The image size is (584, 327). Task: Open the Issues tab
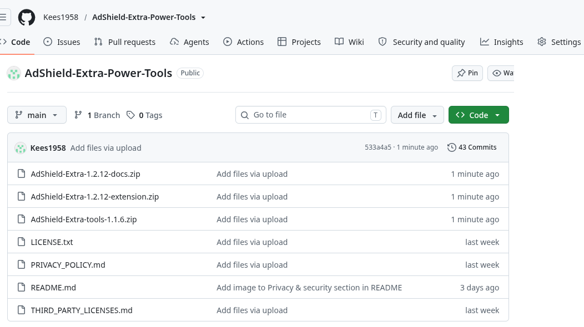point(62,42)
